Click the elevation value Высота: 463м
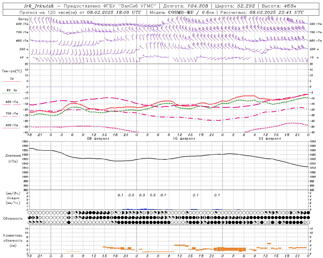The image size is (323, 258). tap(279, 6)
